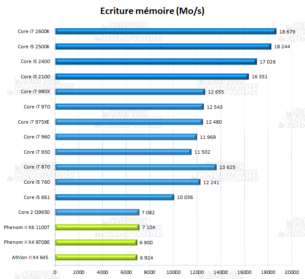Select the Core i7 2600K bar
This screenshot has height=279, width=305.
pos(166,31)
